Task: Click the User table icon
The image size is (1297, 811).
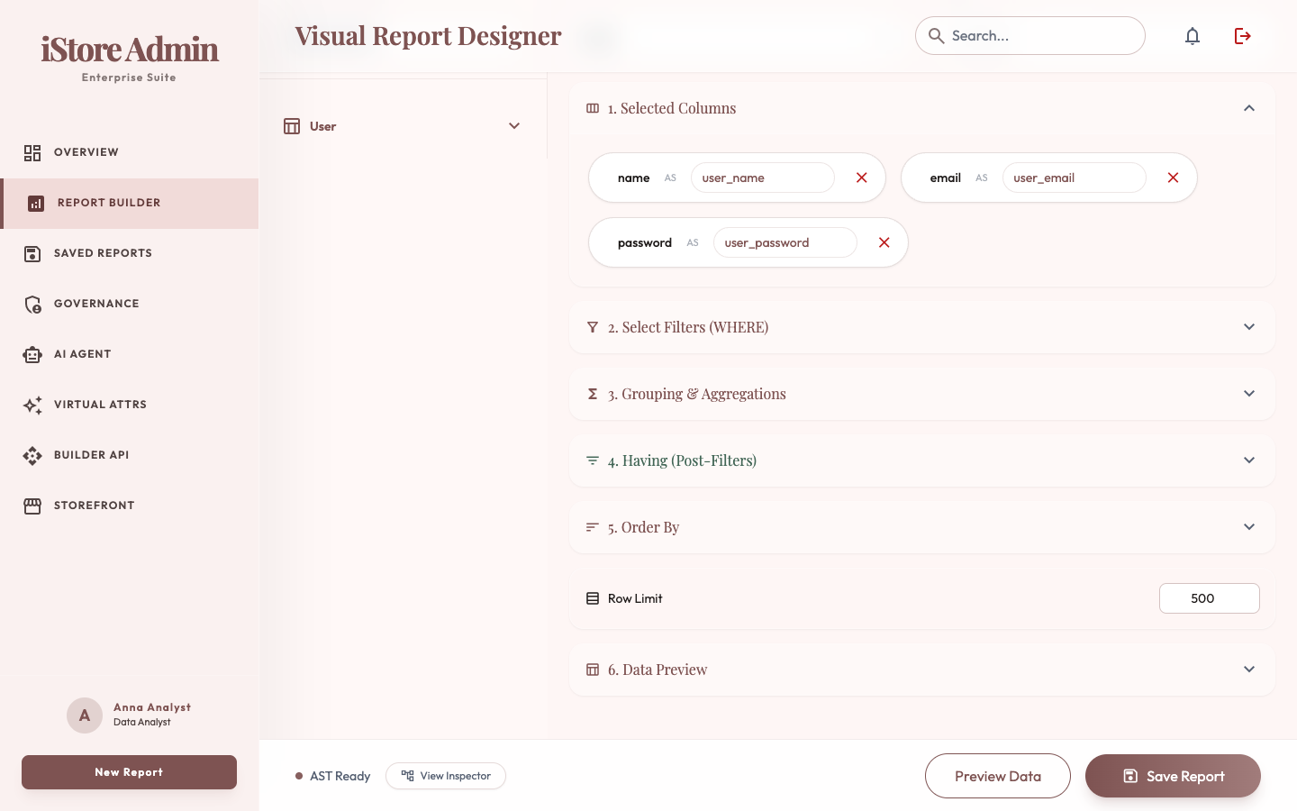Action: (x=292, y=126)
